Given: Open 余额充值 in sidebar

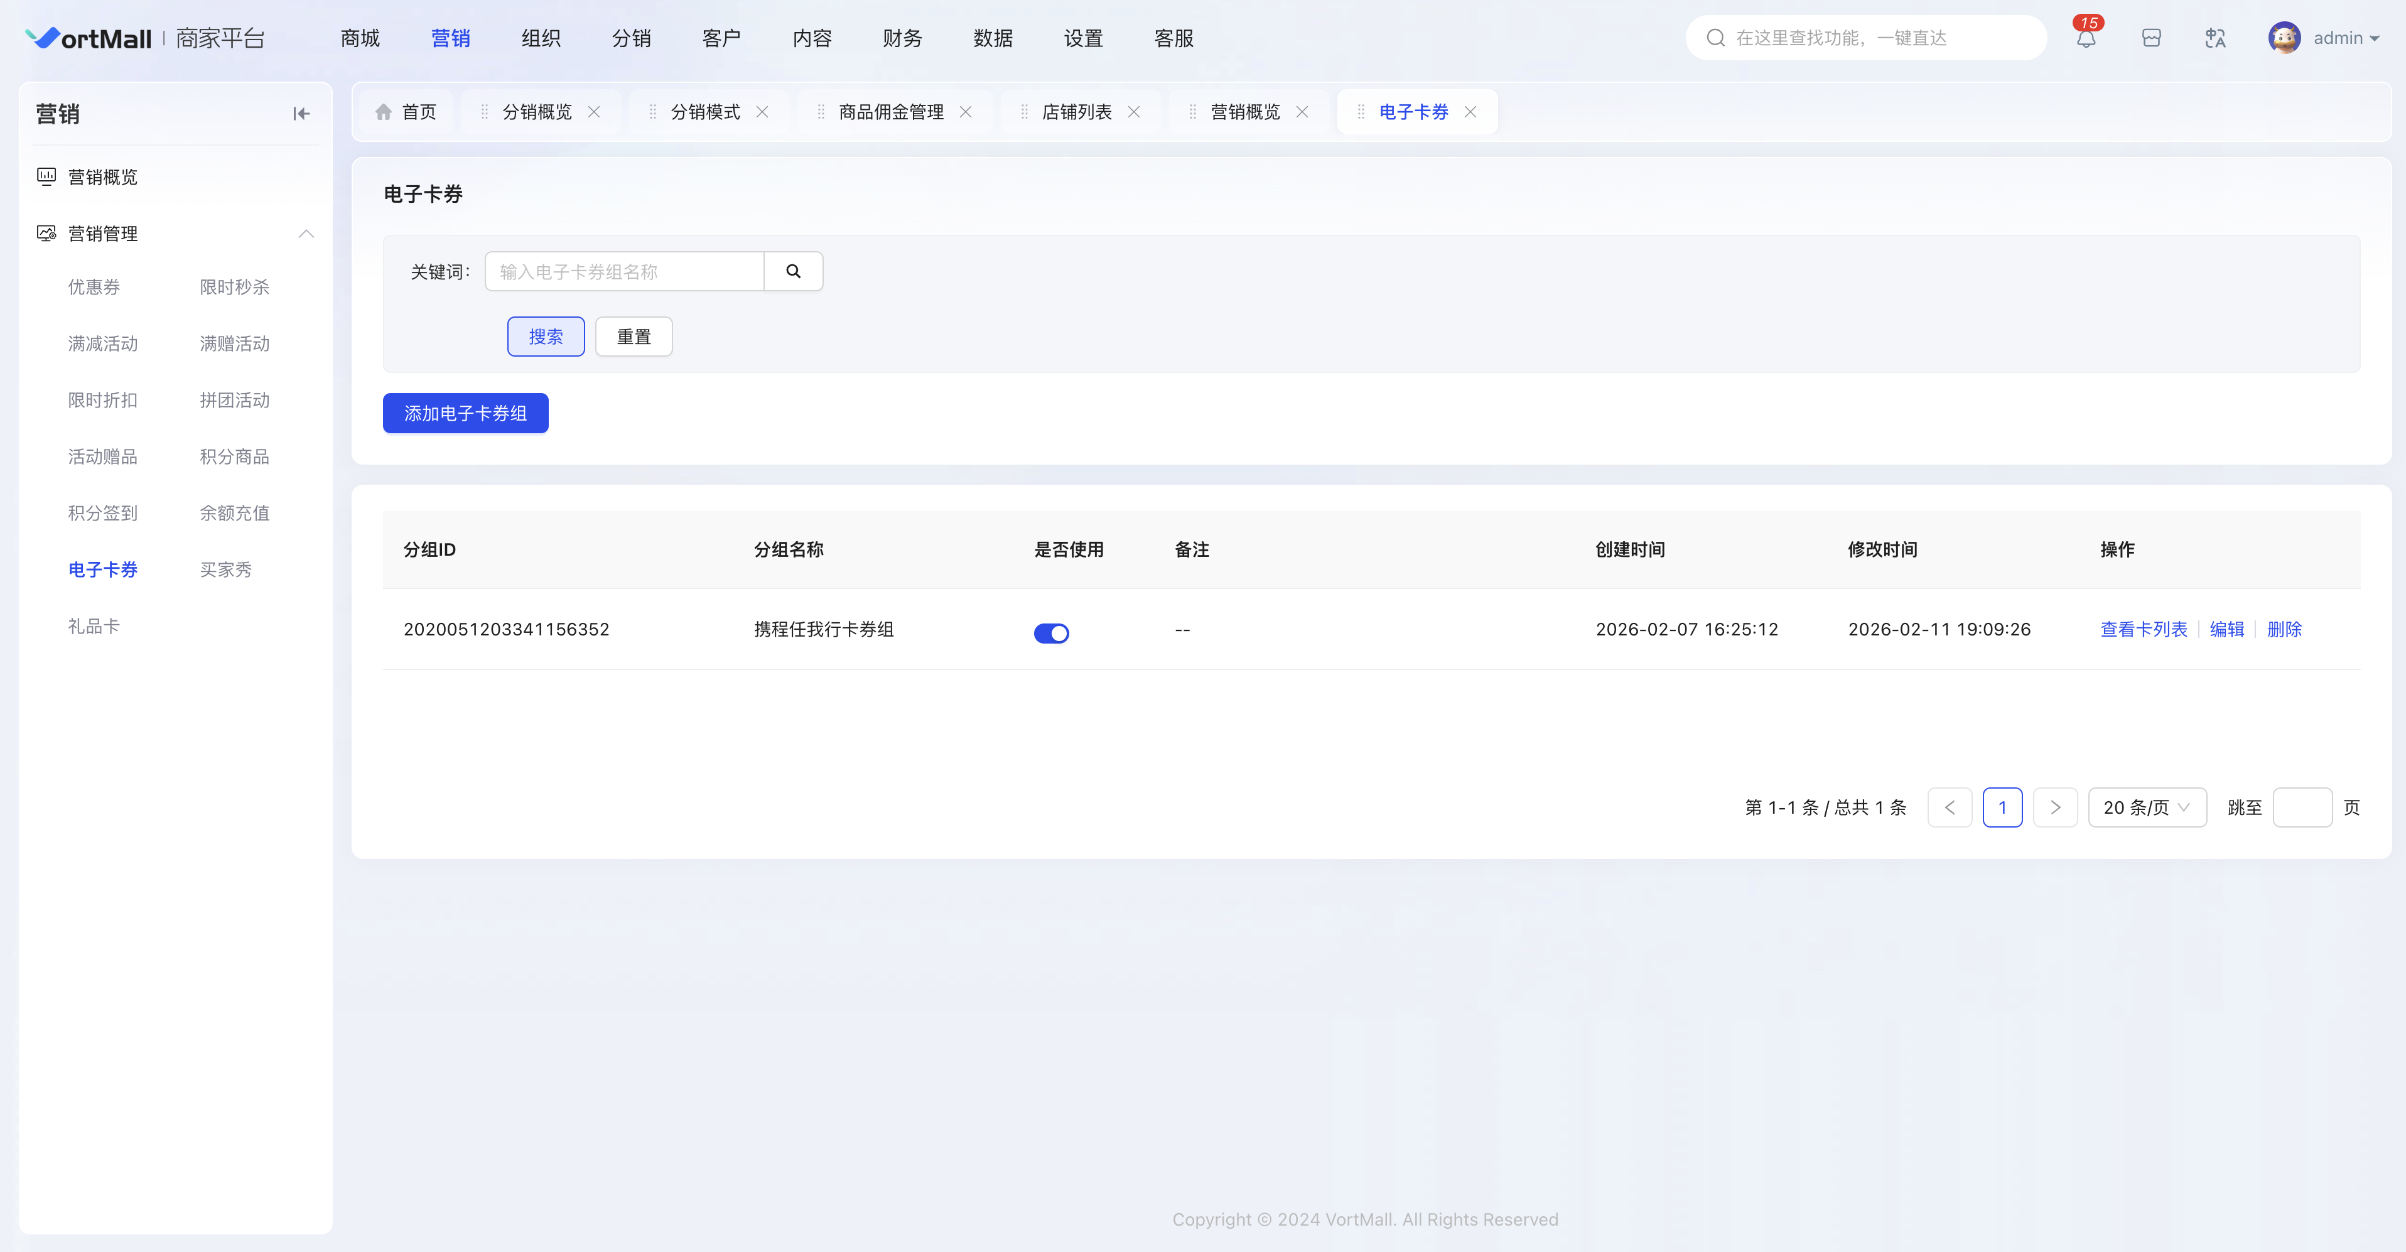Looking at the screenshot, I should [x=234, y=514].
